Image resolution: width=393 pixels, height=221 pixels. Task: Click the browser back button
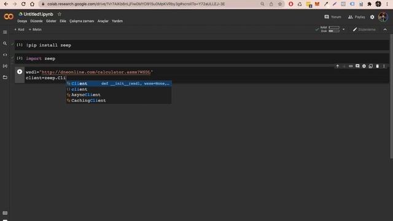[x=6, y=4]
